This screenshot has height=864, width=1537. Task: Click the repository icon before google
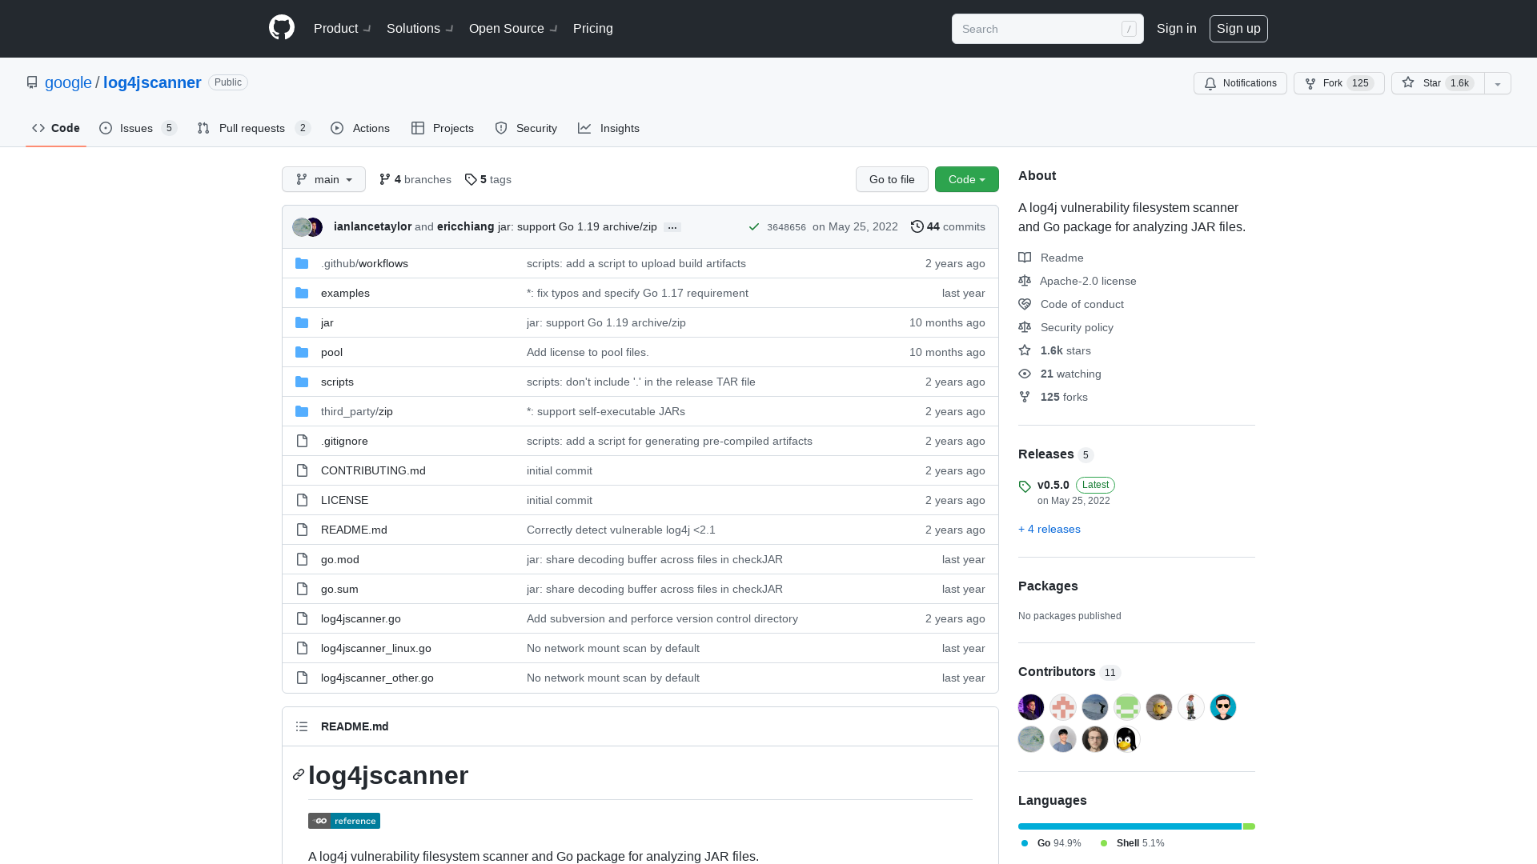point(32,82)
